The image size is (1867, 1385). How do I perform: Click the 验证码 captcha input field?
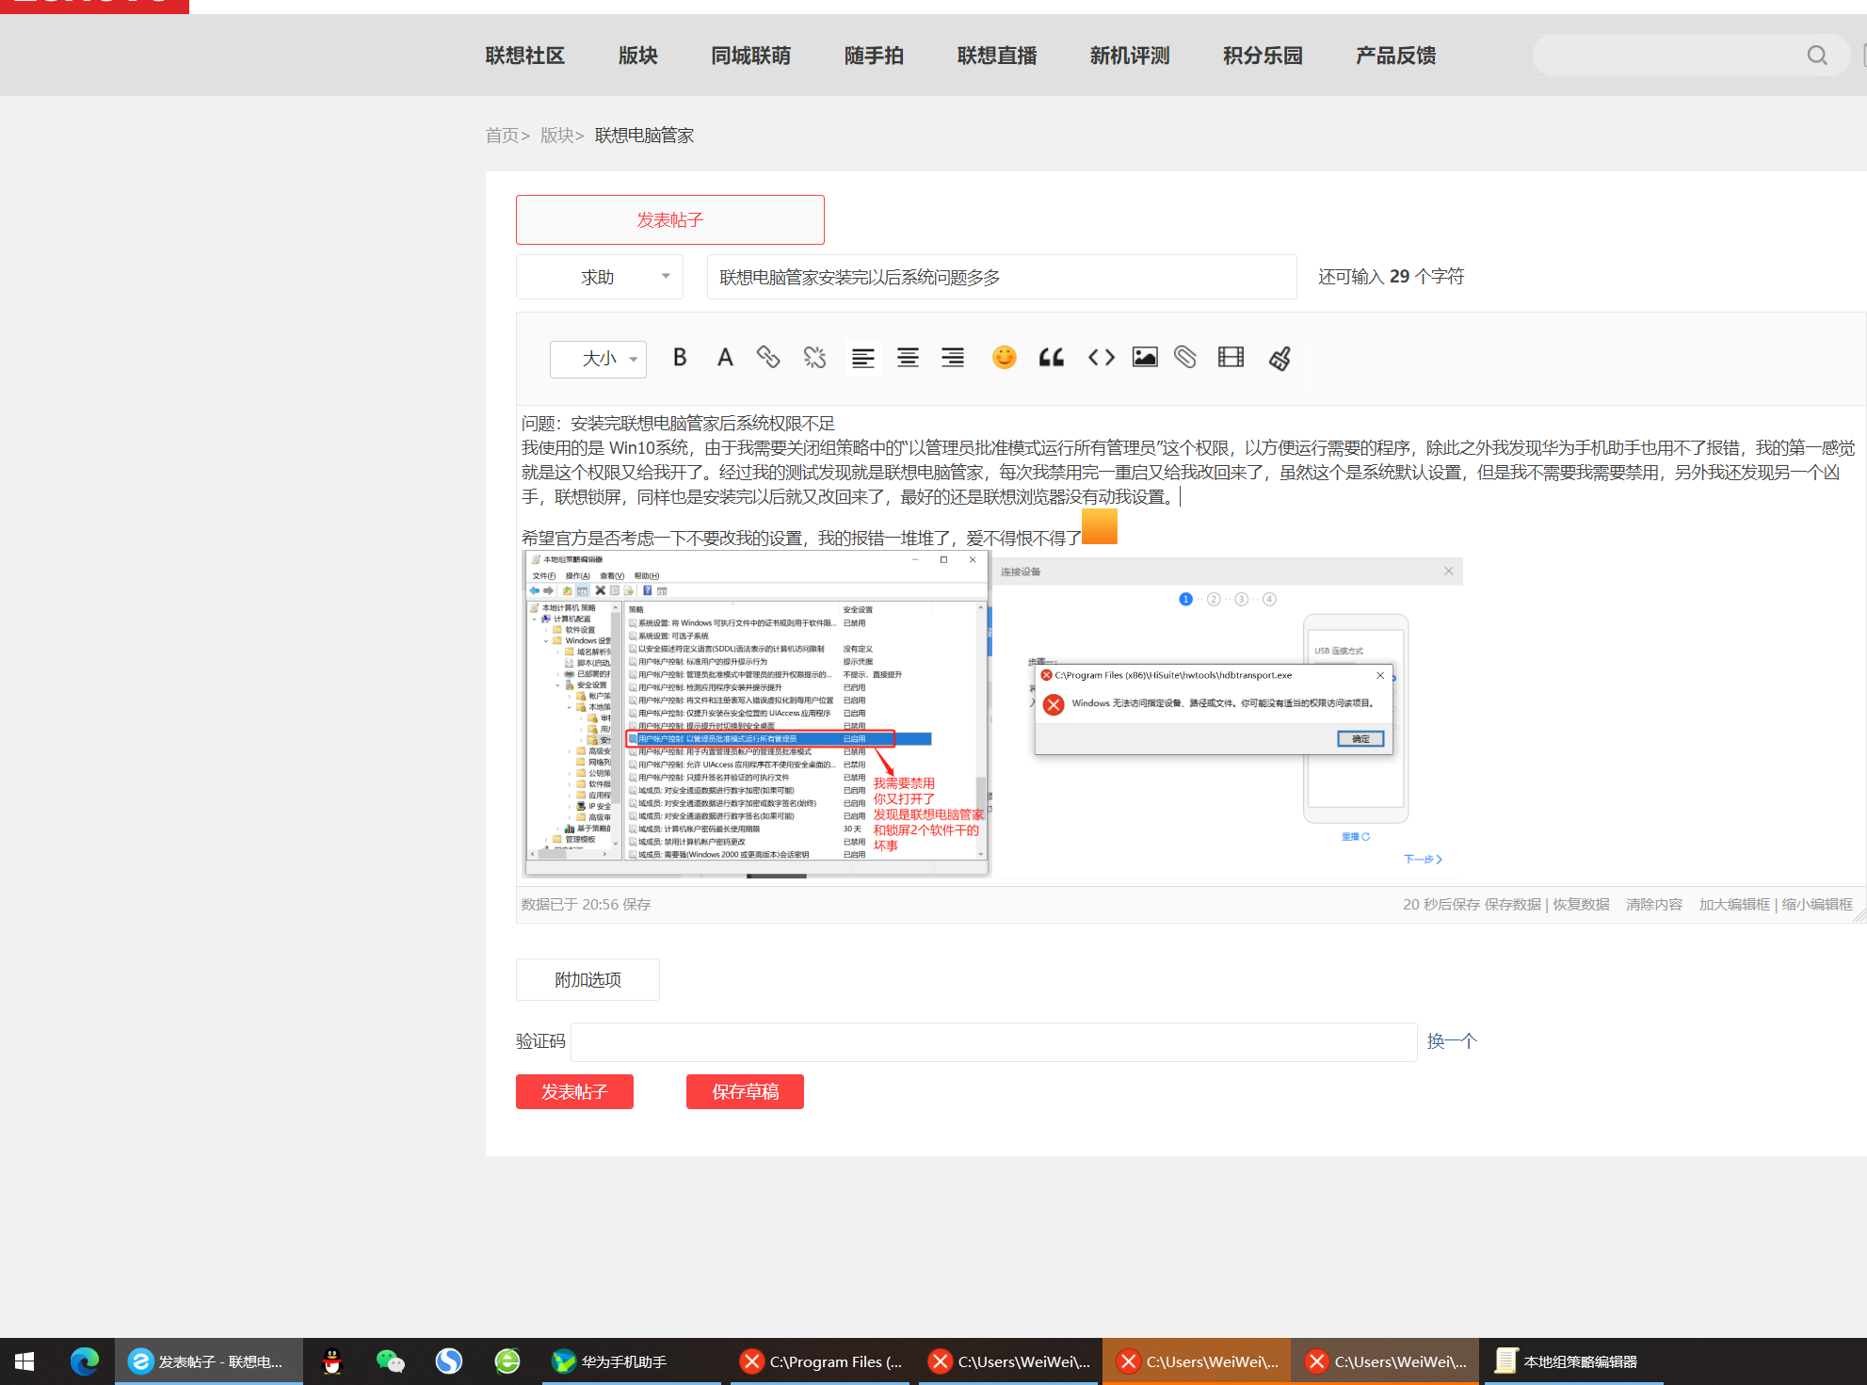(994, 1041)
